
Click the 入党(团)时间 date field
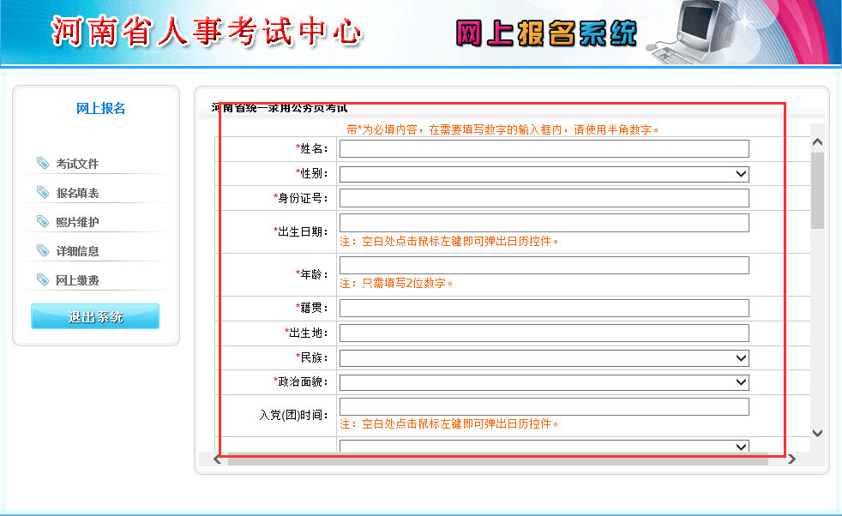point(544,406)
